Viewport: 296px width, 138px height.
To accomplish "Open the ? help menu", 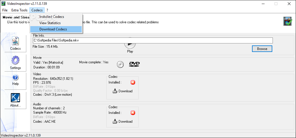I will [x=47, y=10].
